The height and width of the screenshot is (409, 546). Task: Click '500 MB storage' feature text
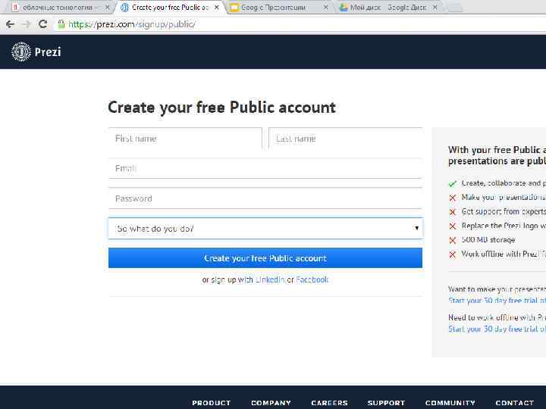(488, 240)
